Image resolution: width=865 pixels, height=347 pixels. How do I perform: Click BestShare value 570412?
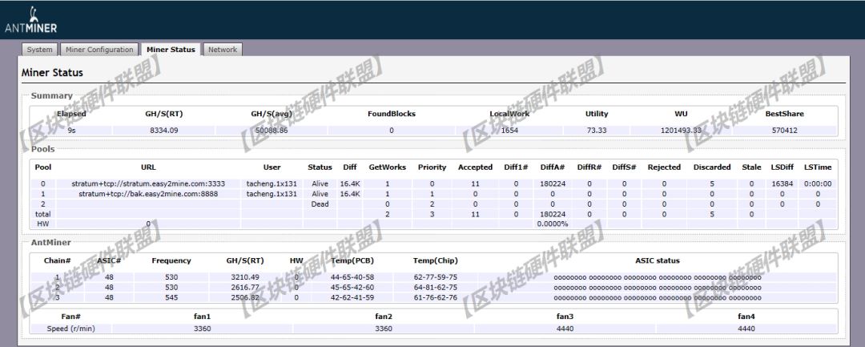(x=784, y=131)
